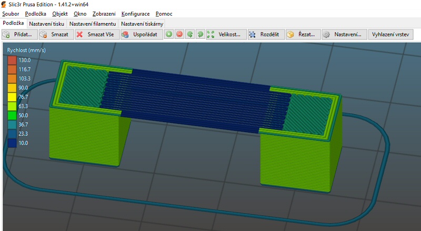The height and width of the screenshot is (231, 421).
Task: Open the Soubor menu
Action: [11, 14]
